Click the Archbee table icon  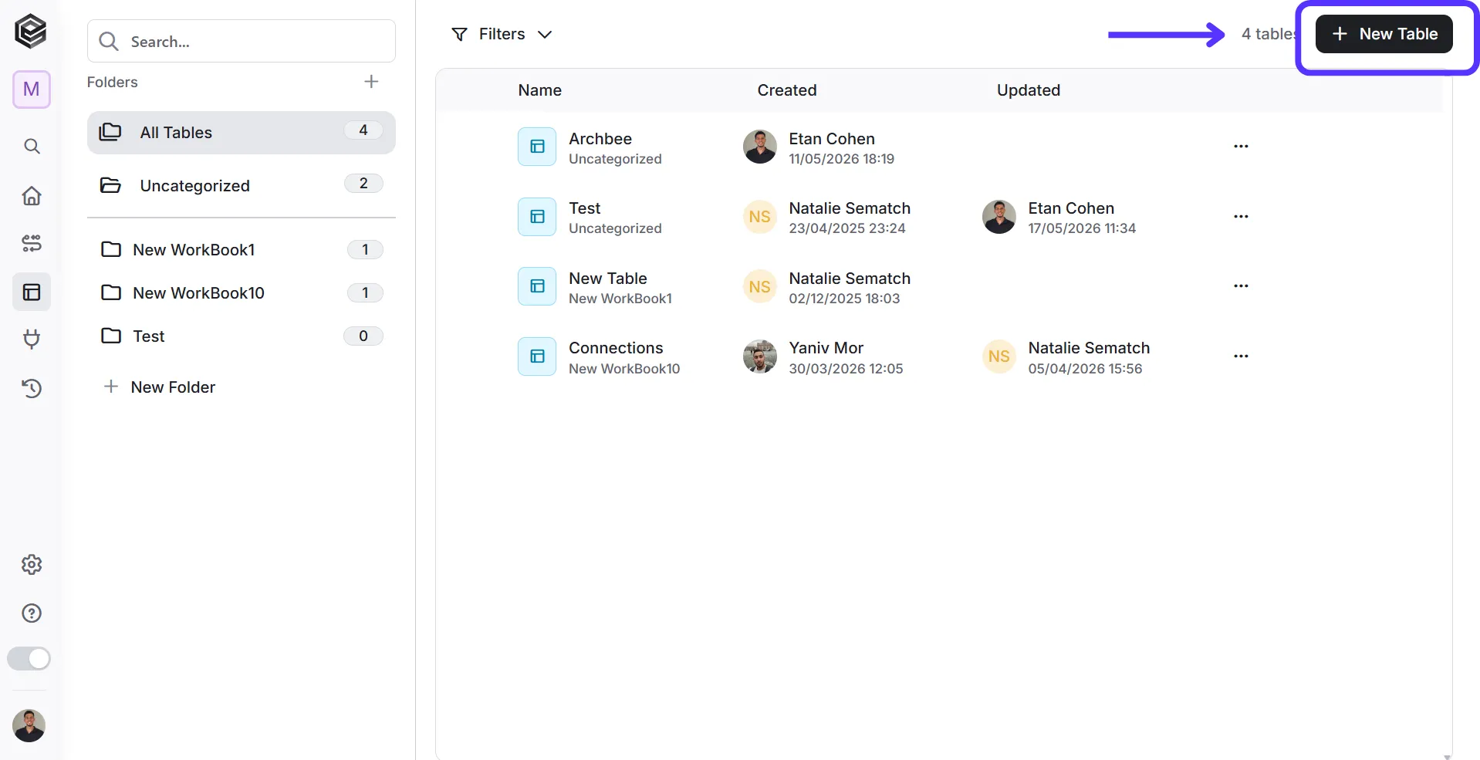[537, 147]
